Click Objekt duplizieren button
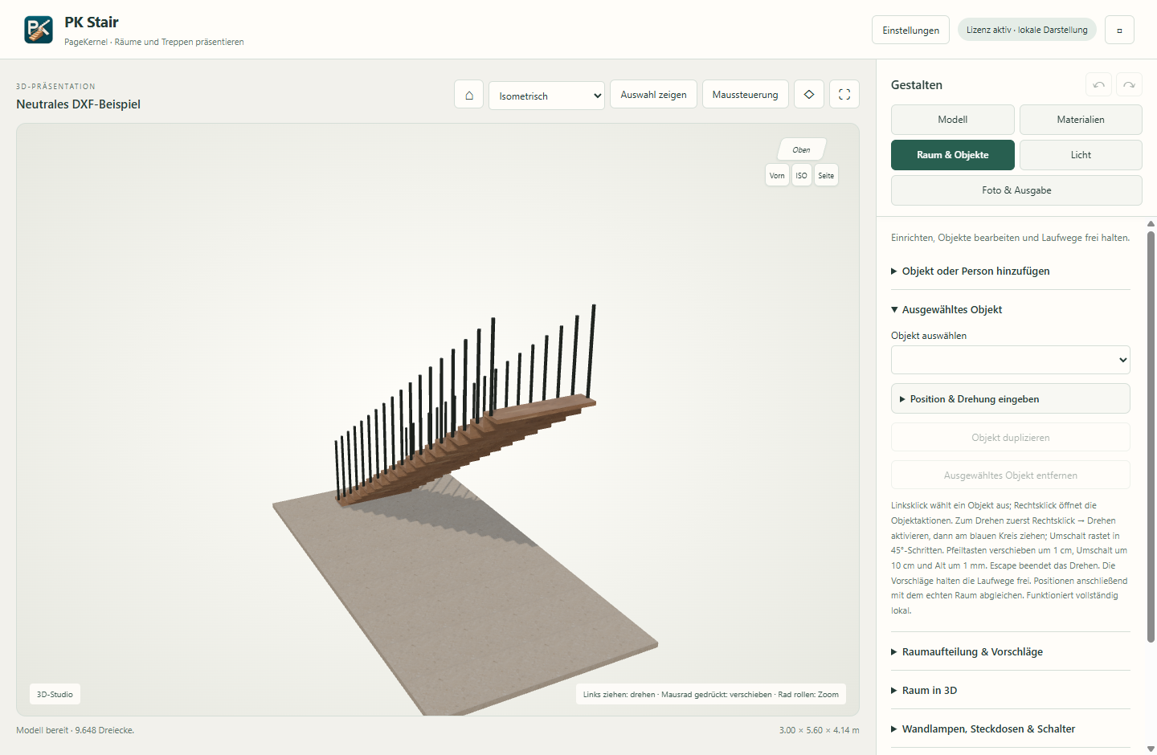The image size is (1157, 755). pos(1011,437)
